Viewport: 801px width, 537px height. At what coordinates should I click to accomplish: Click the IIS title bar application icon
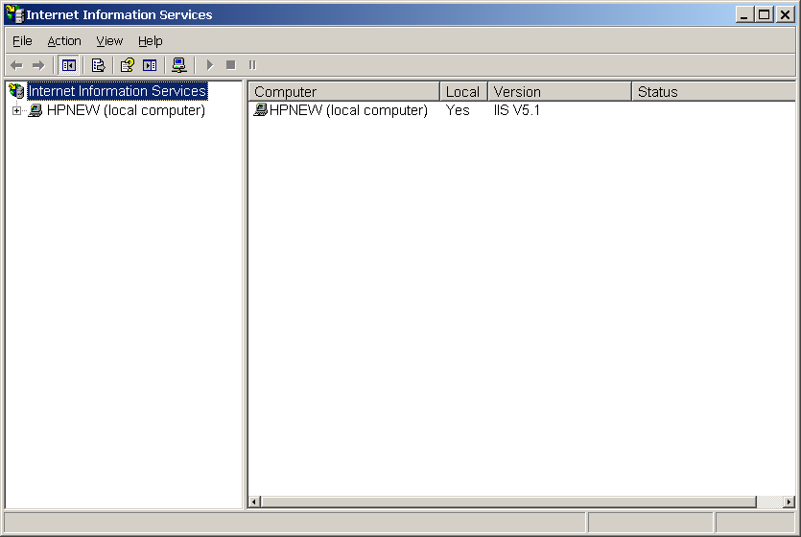pos(15,14)
